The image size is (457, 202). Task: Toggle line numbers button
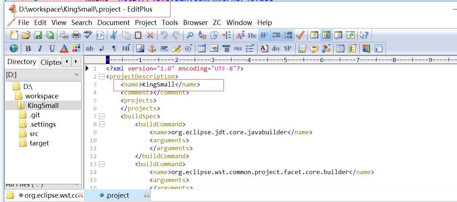288,35
